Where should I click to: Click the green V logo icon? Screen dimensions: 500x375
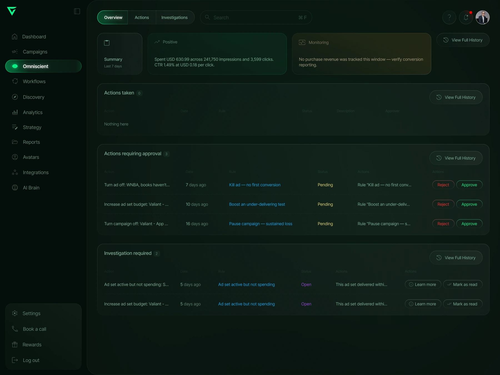12,11
